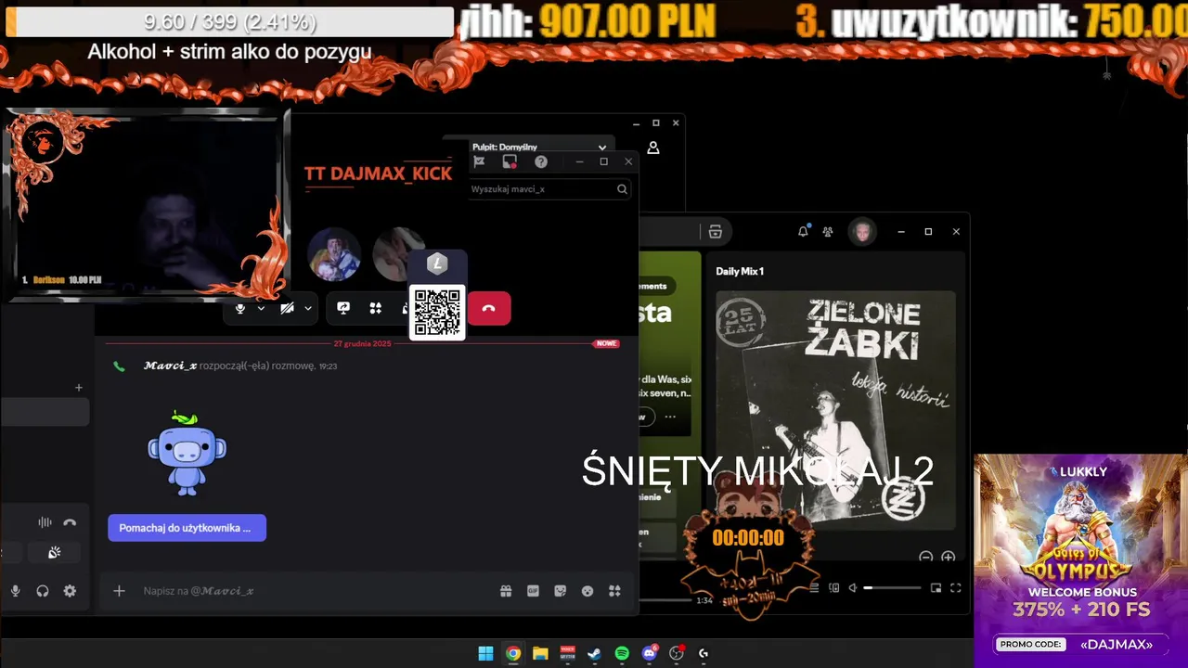Image resolution: width=1188 pixels, height=668 pixels.
Task: Turn on camera in Discord call
Action: click(x=288, y=308)
